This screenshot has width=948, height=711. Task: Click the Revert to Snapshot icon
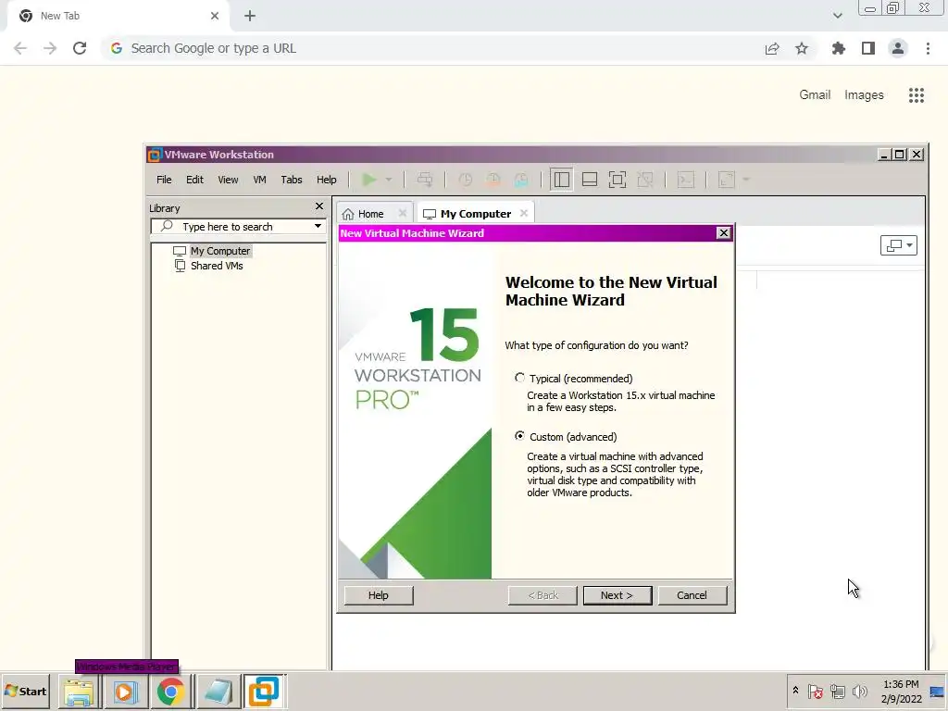[493, 180]
